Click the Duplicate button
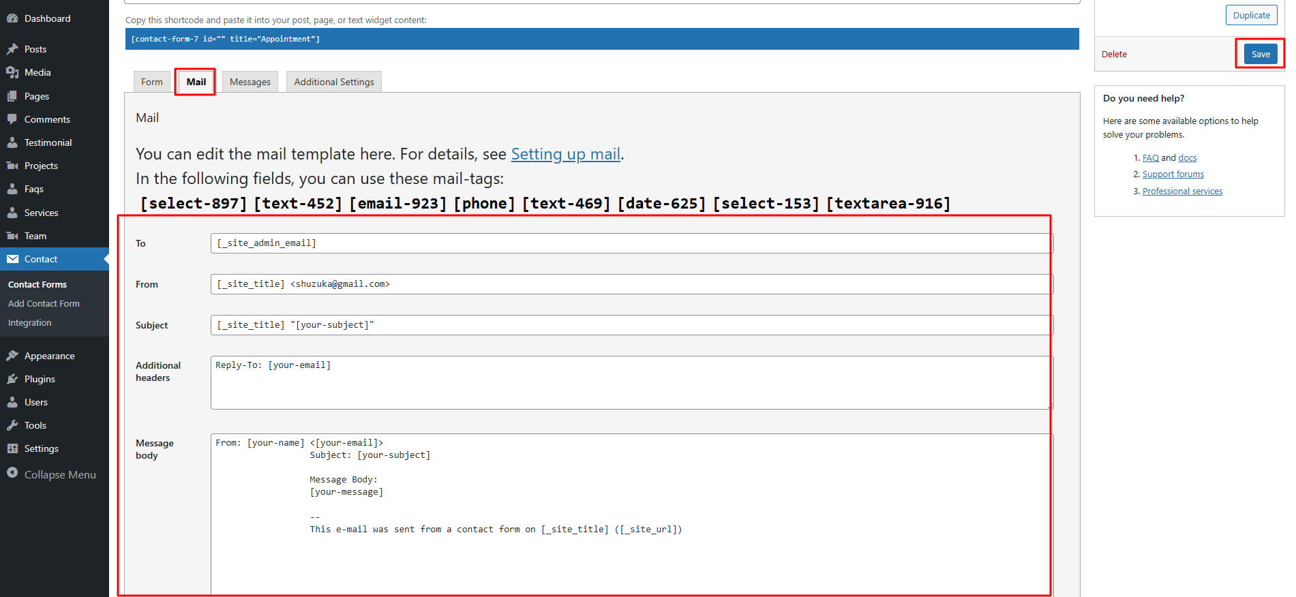1296x597 pixels. 1251,15
